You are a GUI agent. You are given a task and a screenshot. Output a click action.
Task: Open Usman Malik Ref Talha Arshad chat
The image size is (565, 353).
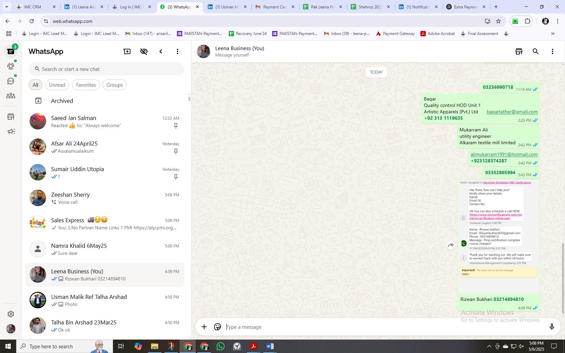point(105,300)
